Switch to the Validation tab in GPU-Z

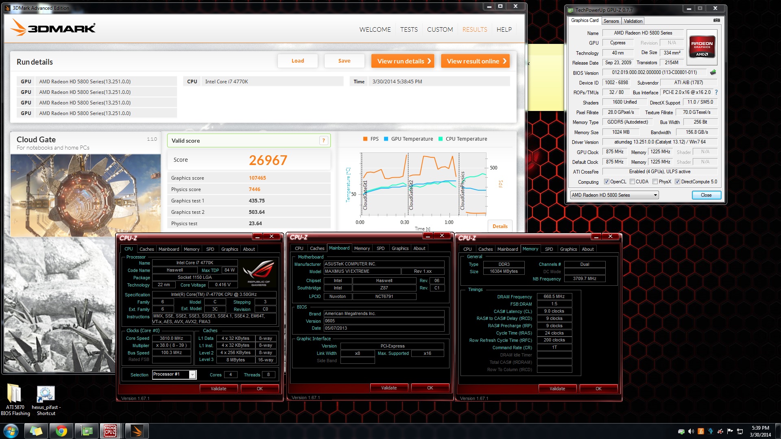click(x=633, y=21)
